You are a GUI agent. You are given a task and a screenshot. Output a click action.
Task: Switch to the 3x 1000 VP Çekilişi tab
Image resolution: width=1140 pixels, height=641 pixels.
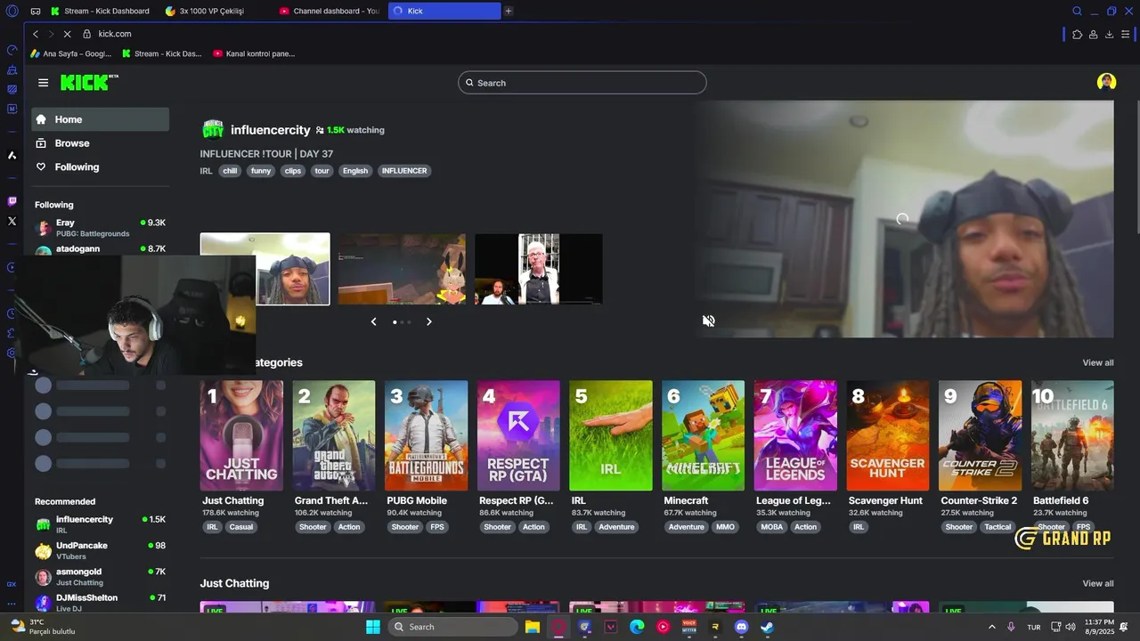pos(215,11)
